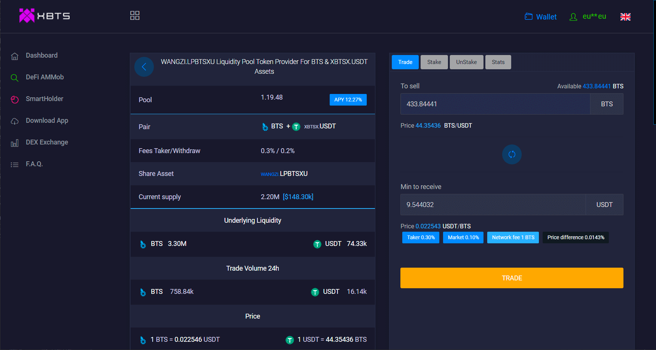Click BTS icon in Trade Volume 24h
The width and height of the screenshot is (656, 350).
(143, 292)
